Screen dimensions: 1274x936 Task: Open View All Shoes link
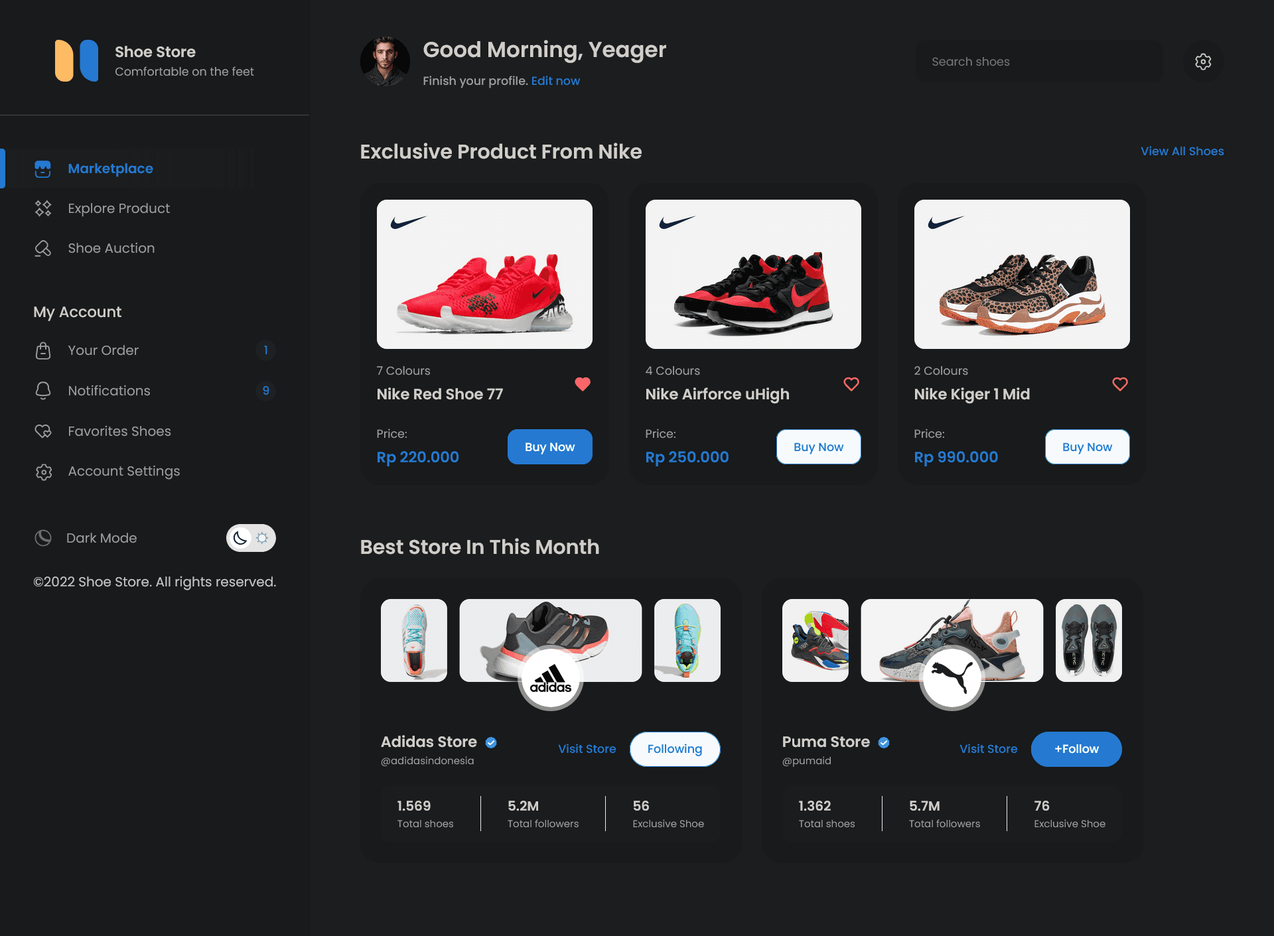[x=1182, y=151]
